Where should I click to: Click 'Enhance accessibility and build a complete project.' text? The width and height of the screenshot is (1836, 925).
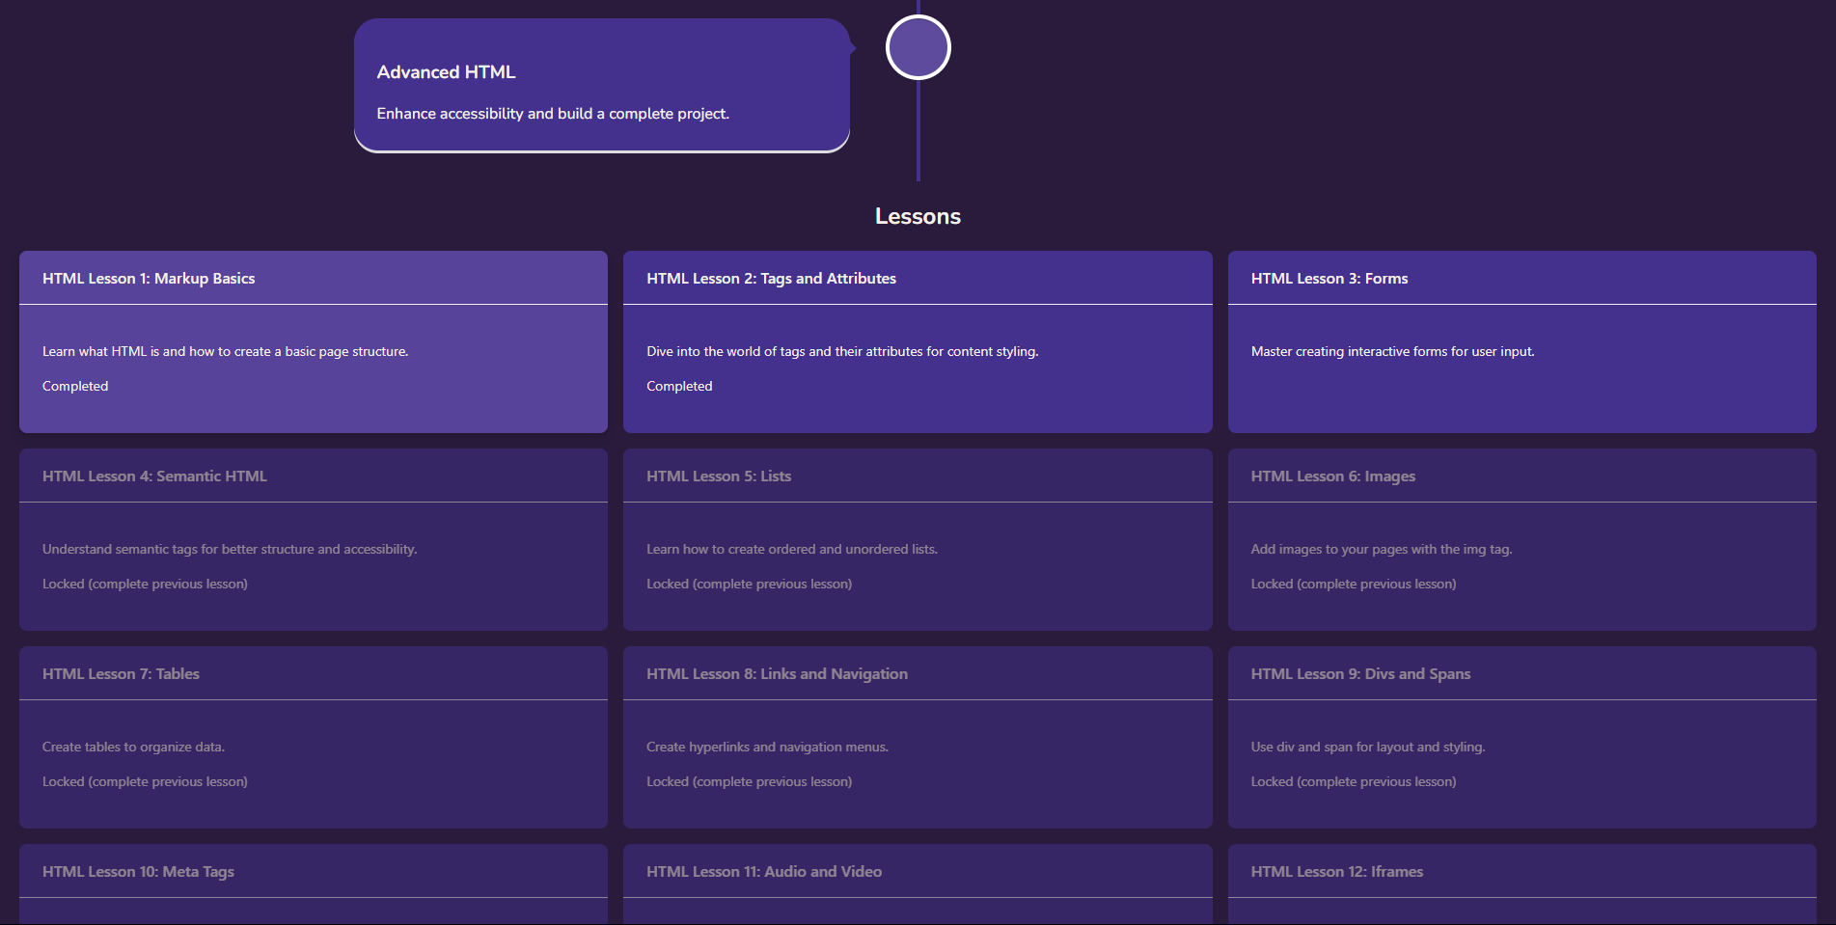(553, 114)
